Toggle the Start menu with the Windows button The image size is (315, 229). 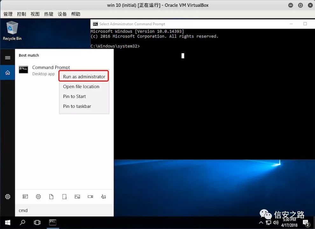(x=7, y=222)
